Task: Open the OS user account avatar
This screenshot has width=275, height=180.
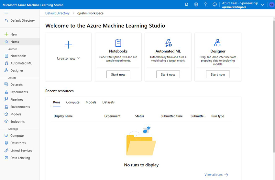Action: pyautogui.click(x=272, y=5)
